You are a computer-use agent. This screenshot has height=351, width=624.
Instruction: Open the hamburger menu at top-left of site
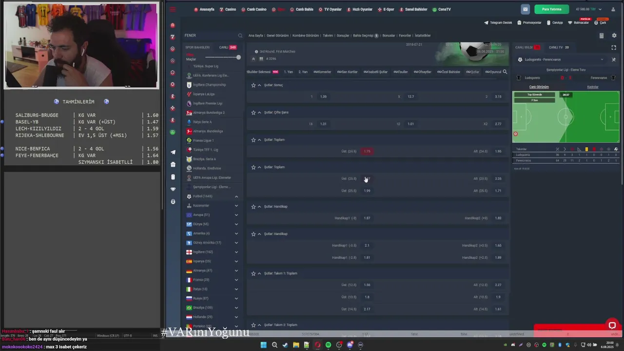[173, 9]
